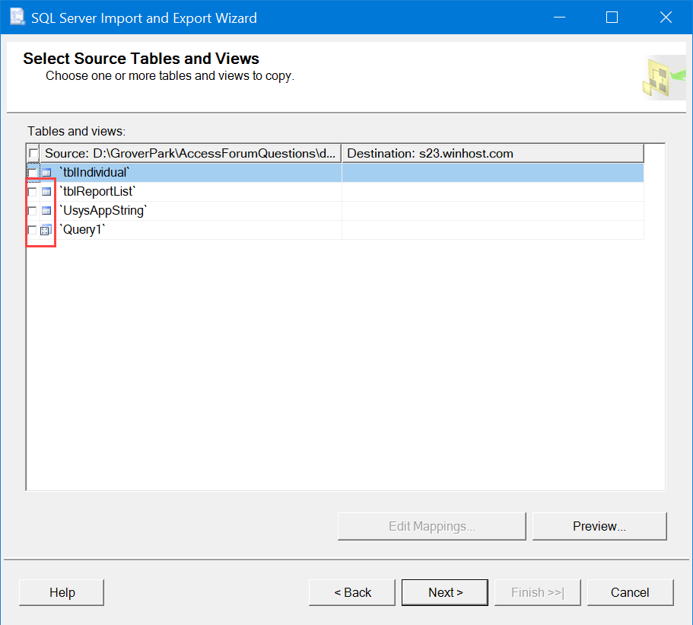Click the Source column header
The image size is (693, 625).
190,154
